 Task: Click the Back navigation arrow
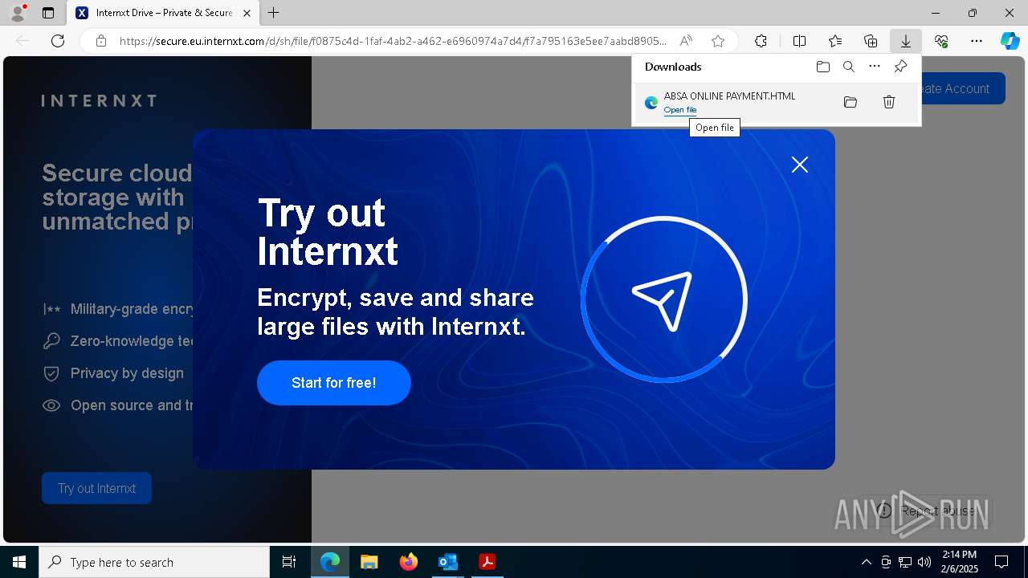[x=22, y=41]
